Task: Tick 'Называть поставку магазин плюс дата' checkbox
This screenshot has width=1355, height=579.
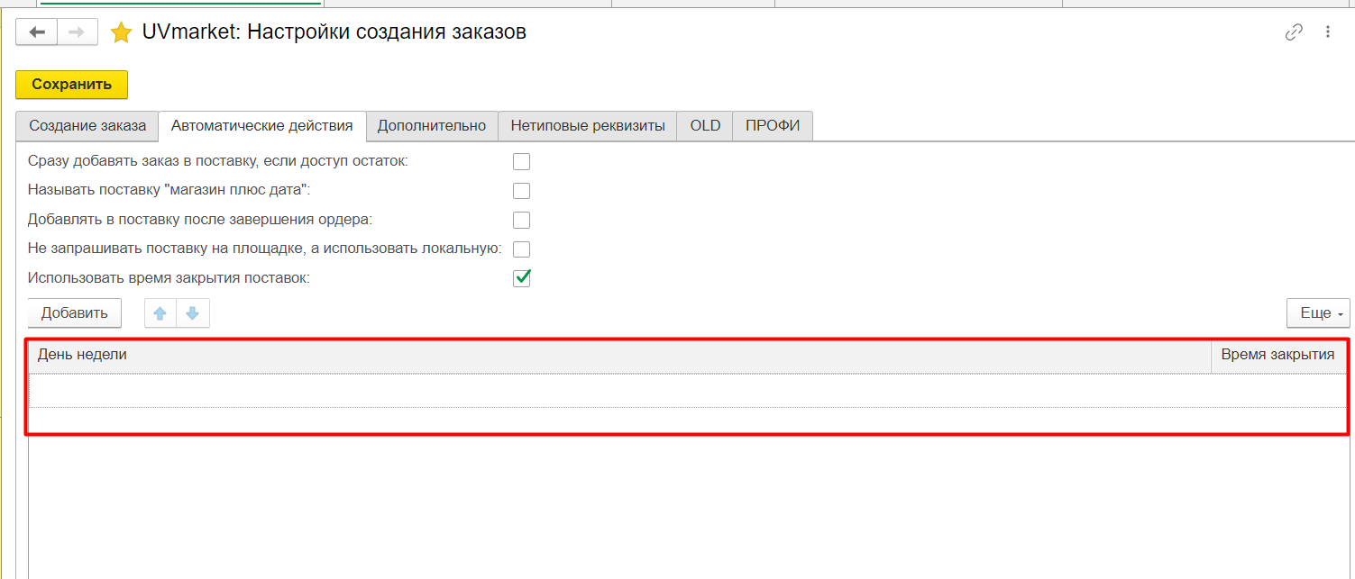Action: tap(521, 191)
